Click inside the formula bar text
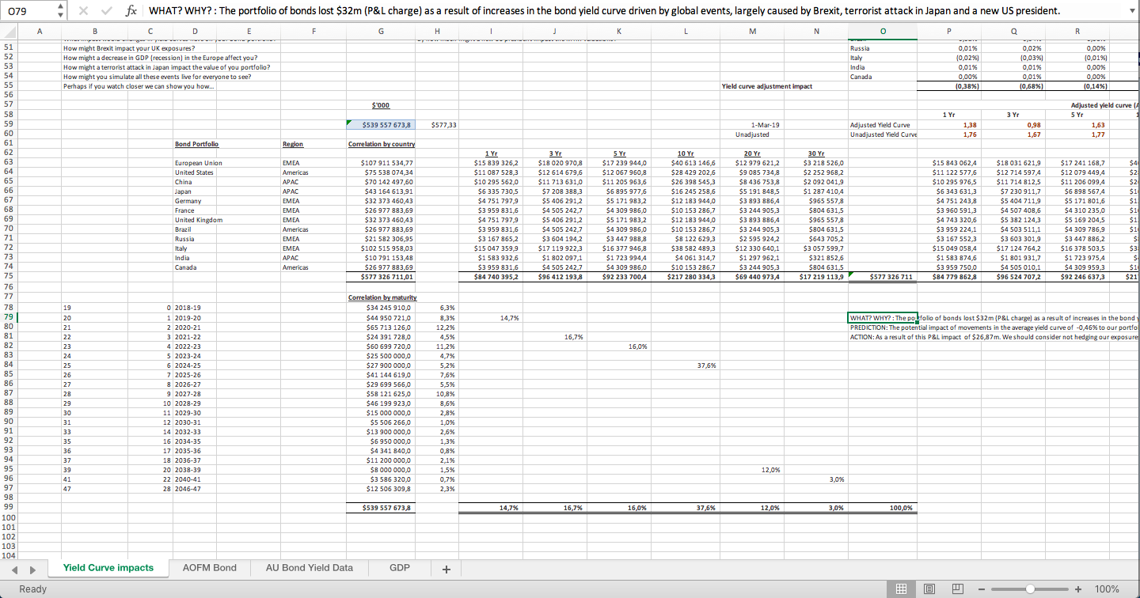The image size is (1140, 598). pos(605,11)
